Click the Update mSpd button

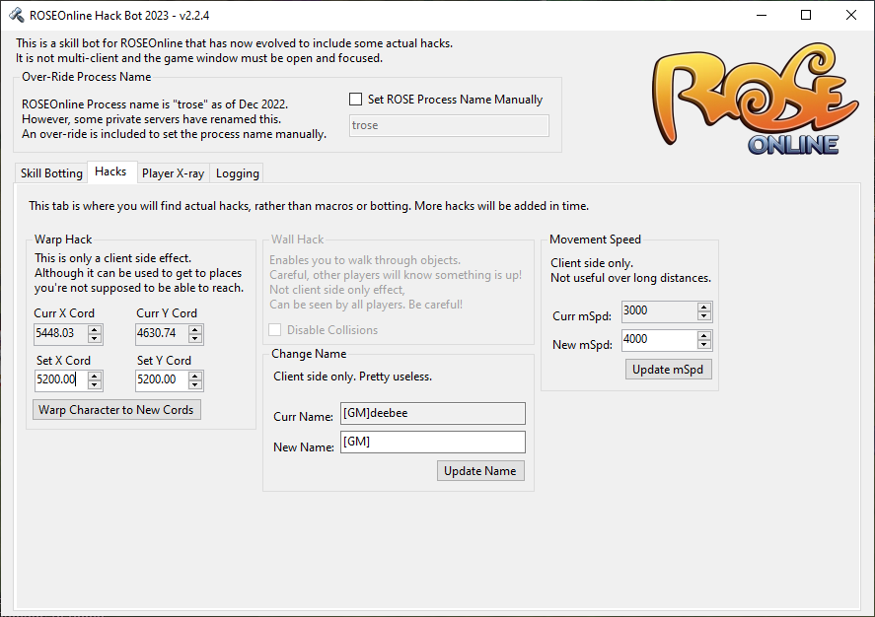pos(668,370)
